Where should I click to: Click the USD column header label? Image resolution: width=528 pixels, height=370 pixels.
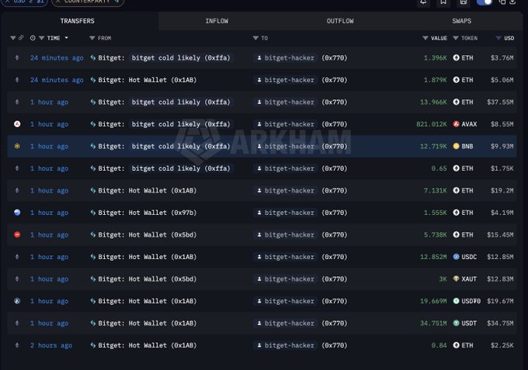[509, 38]
